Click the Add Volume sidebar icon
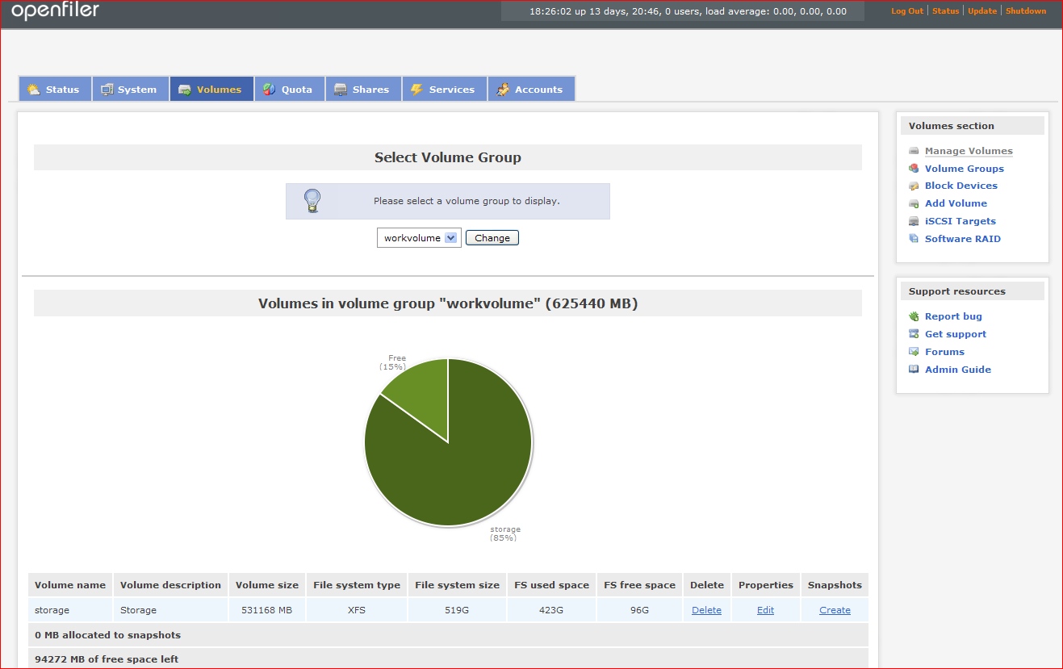The image size is (1063, 669). tap(914, 203)
